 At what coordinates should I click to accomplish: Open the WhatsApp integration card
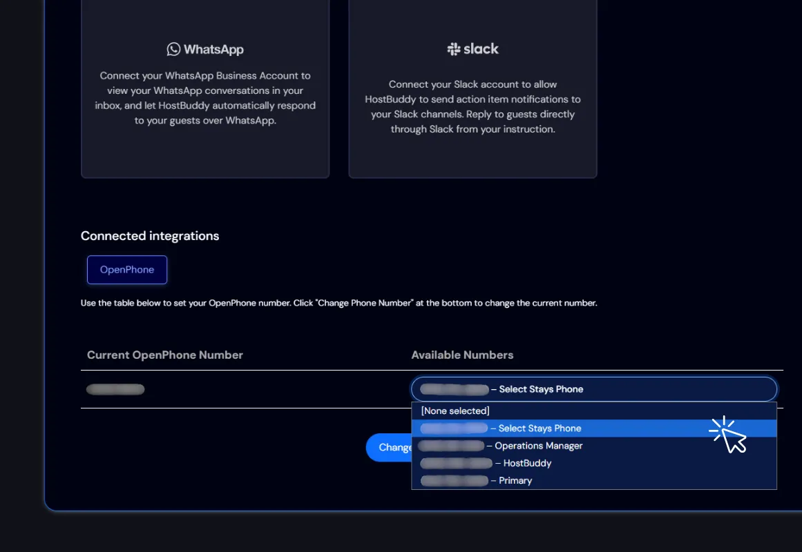[x=205, y=89]
